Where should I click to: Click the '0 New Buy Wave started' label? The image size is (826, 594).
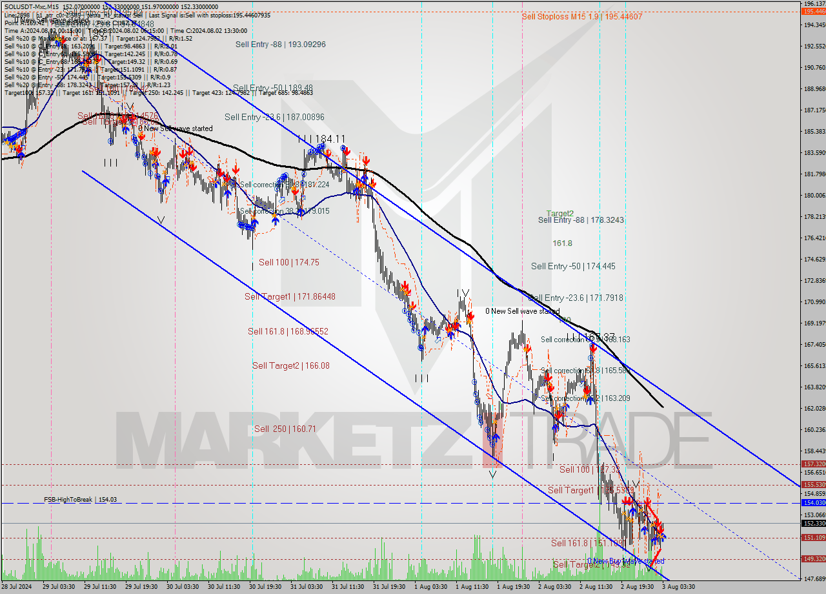tap(625, 561)
